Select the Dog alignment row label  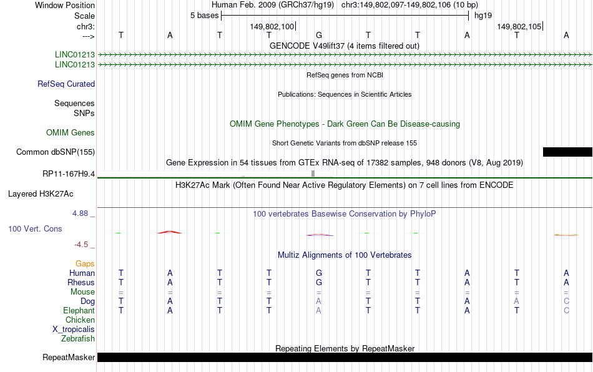(88, 301)
